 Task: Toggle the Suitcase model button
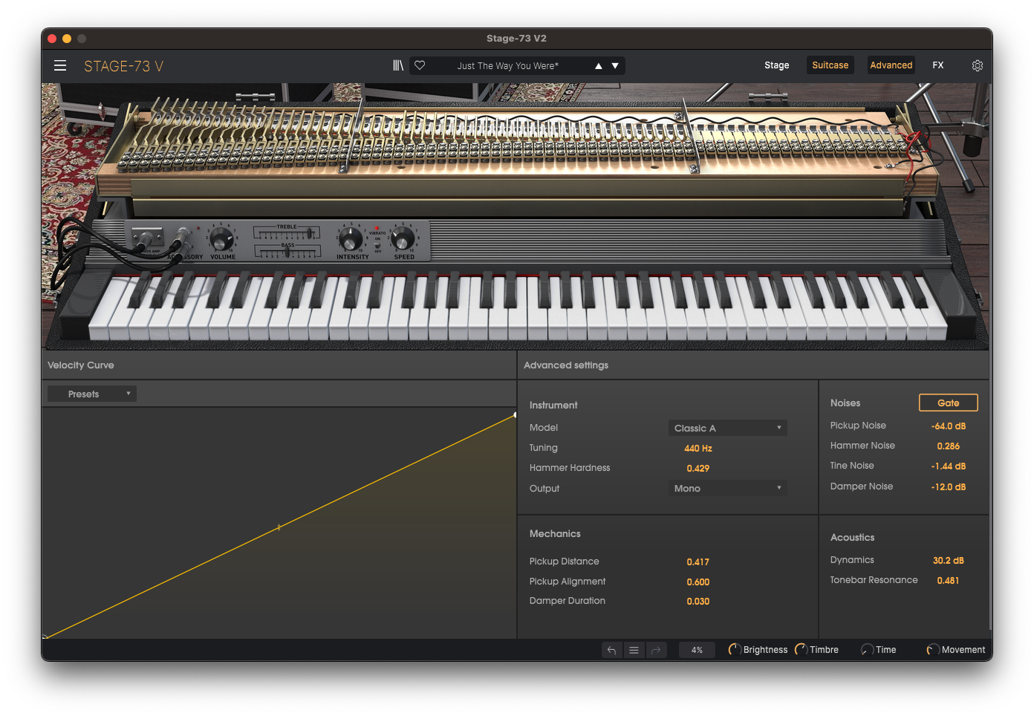pyautogui.click(x=830, y=65)
